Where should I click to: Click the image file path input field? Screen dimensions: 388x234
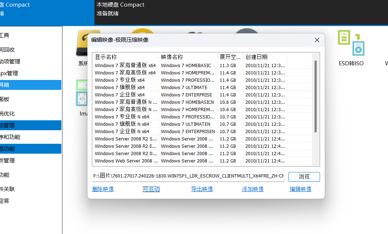(188, 176)
